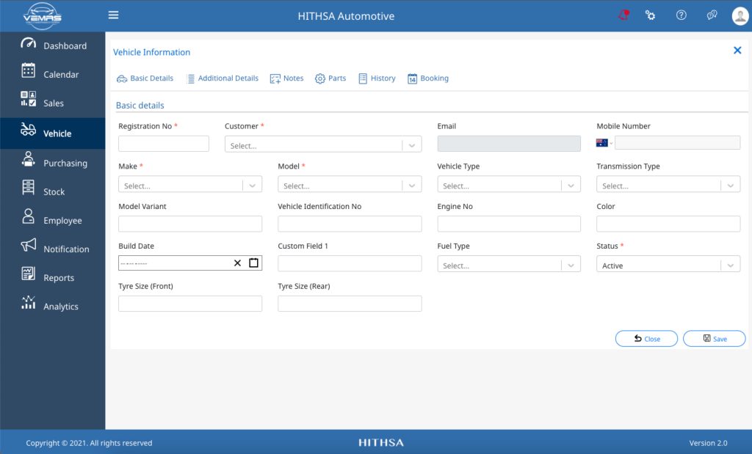Click the HITHSA footer logo

(381, 442)
